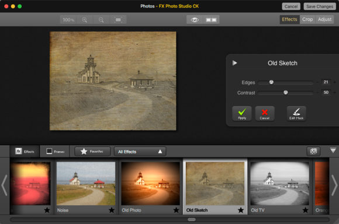Select the Old TV effect thumbnail

click(x=280, y=183)
